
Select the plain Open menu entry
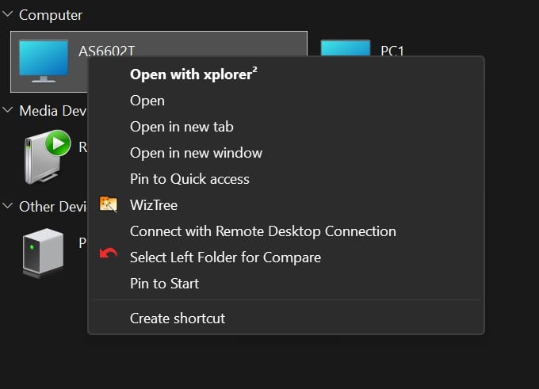pos(147,101)
